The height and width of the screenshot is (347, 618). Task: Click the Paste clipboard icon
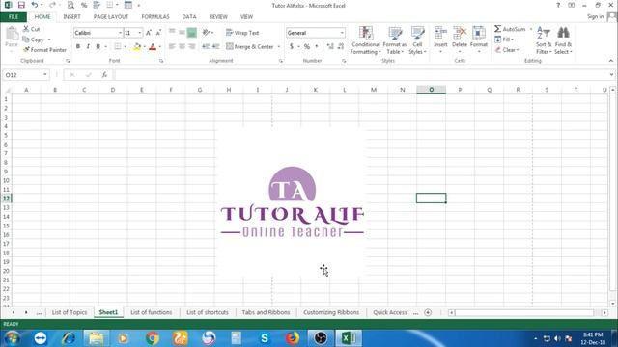coord(12,34)
